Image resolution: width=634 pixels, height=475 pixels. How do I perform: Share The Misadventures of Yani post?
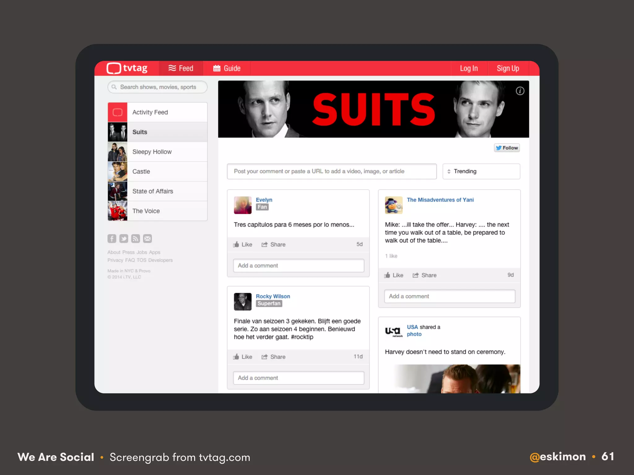(x=424, y=275)
